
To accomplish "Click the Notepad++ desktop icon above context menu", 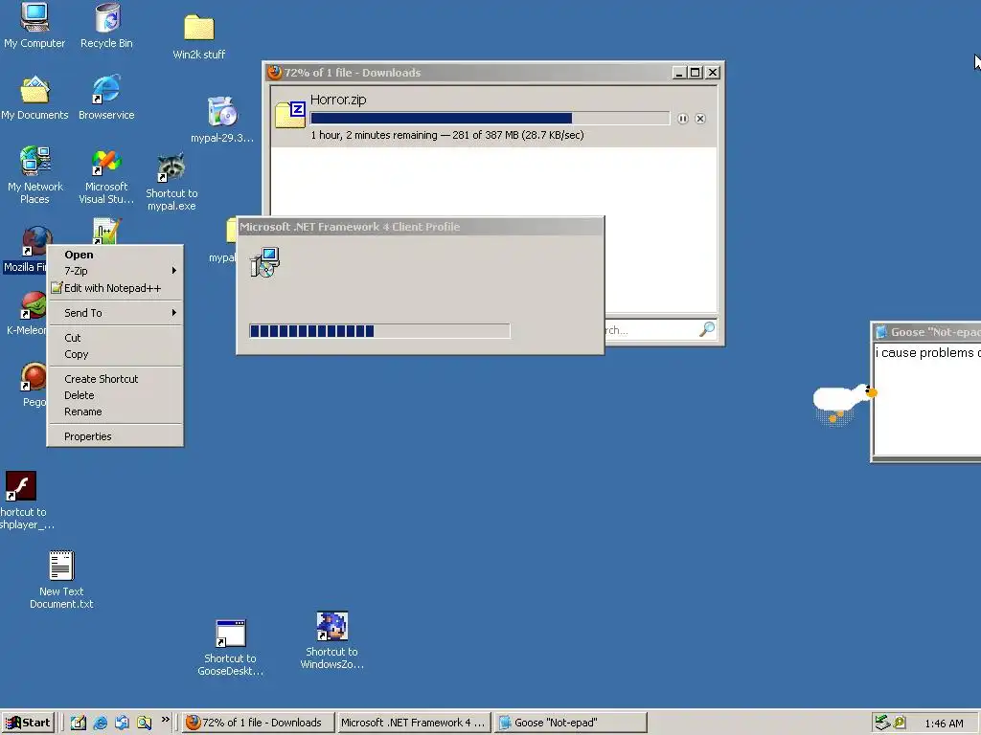I will point(106,230).
